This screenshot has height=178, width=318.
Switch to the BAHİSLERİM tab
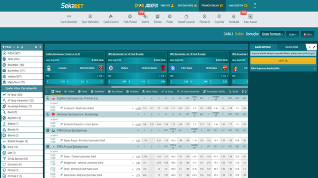[x=292, y=47]
